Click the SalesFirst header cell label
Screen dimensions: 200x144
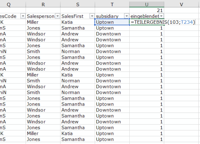point(74,16)
